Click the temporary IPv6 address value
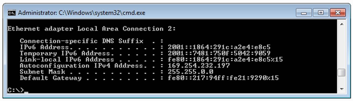Image resolution: width=353 pixels, height=101 pixels. (219, 54)
